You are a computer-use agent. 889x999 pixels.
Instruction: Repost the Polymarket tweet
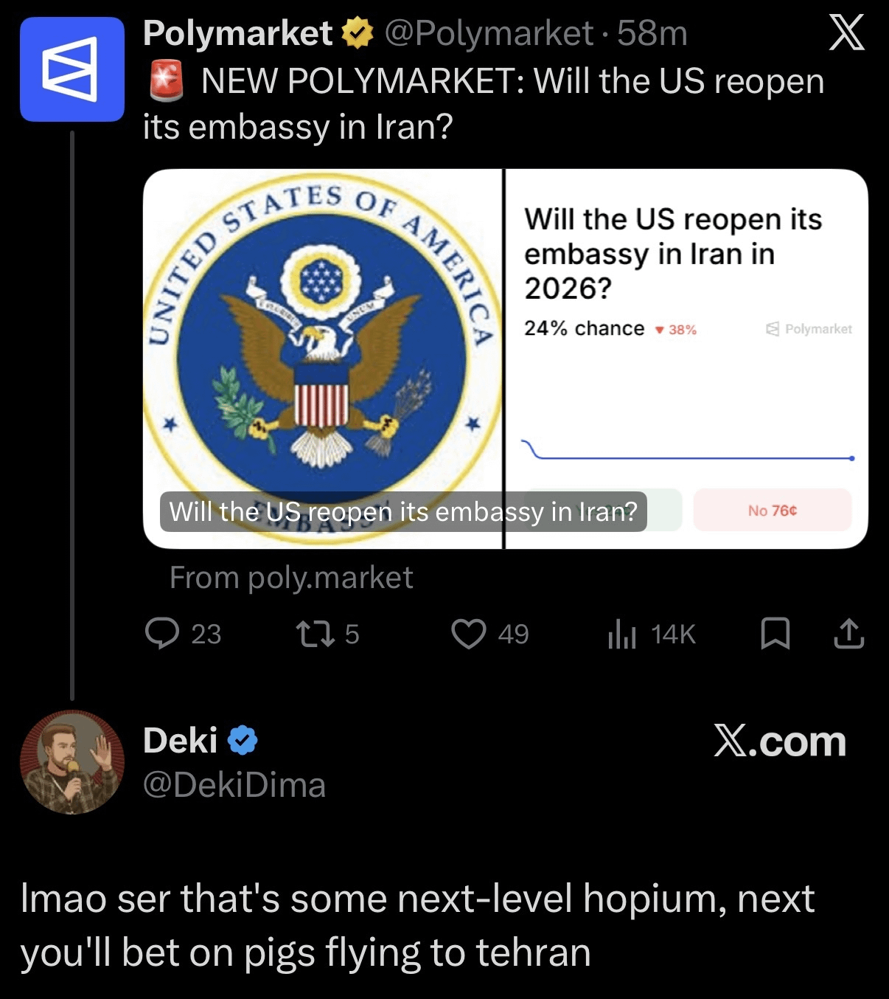pyautogui.click(x=315, y=634)
